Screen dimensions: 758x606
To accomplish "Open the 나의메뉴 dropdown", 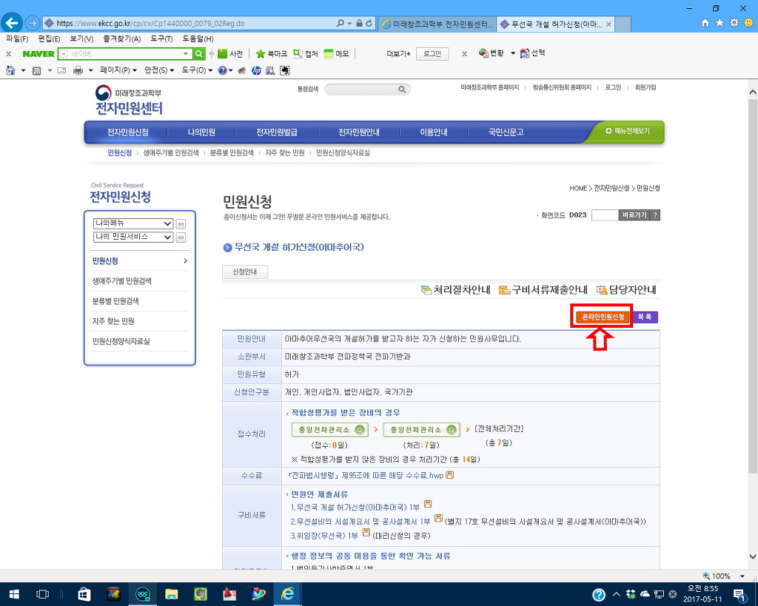I will [133, 223].
